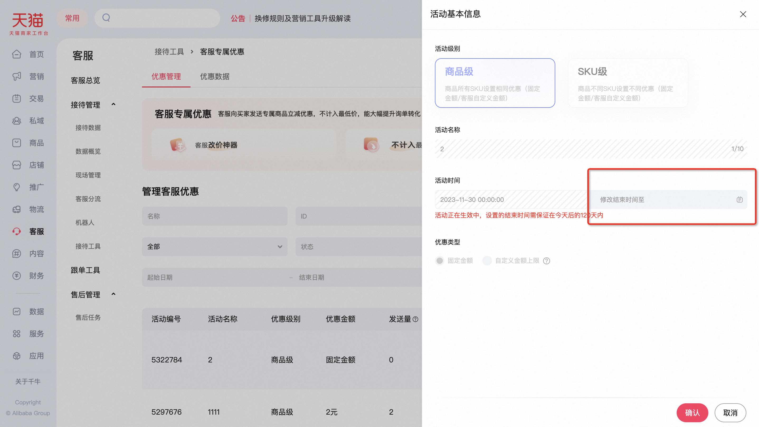Open the 公告 announcement link
759x427 pixels.
(238, 18)
